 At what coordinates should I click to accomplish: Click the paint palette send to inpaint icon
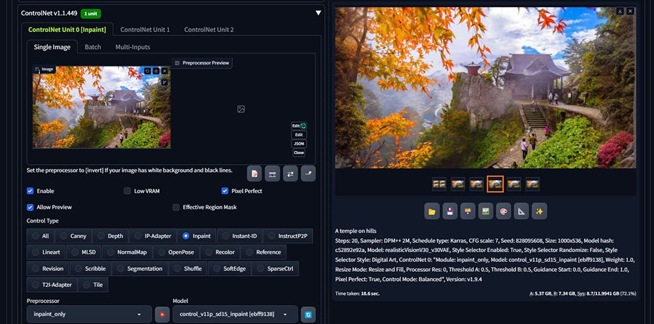[503, 211]
